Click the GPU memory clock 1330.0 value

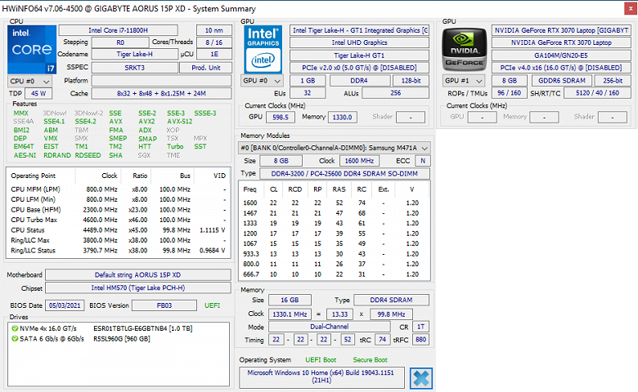pos(342,118)
